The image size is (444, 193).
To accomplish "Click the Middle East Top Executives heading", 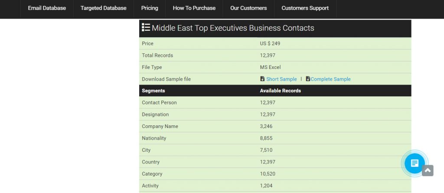I will click(233, 28).
